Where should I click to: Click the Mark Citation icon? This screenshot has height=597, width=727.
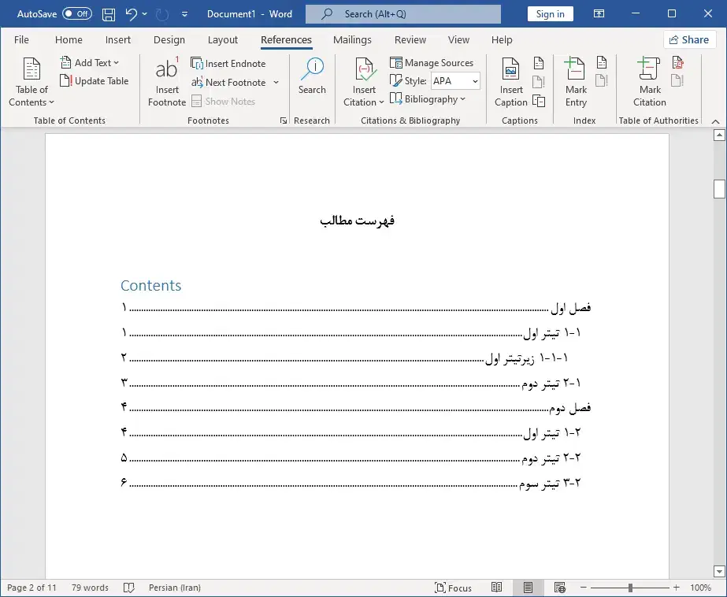click(x=650, y=71)
